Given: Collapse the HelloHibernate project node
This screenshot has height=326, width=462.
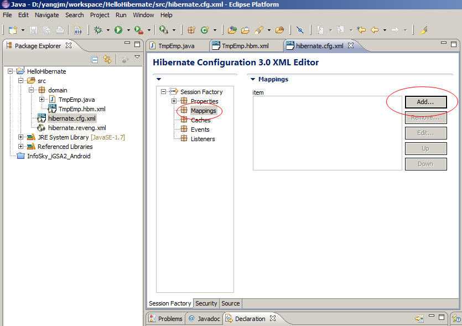Looking at the screenshot, I should (10, 71).
